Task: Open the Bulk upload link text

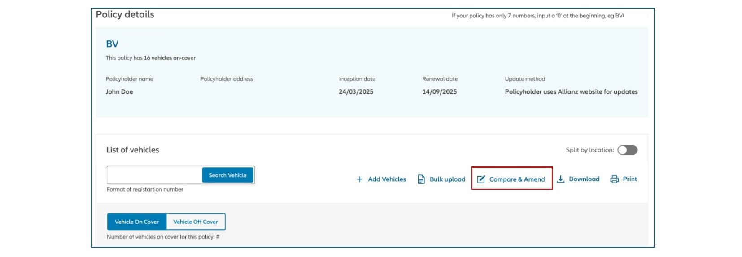Action: [x=447, y=179]
